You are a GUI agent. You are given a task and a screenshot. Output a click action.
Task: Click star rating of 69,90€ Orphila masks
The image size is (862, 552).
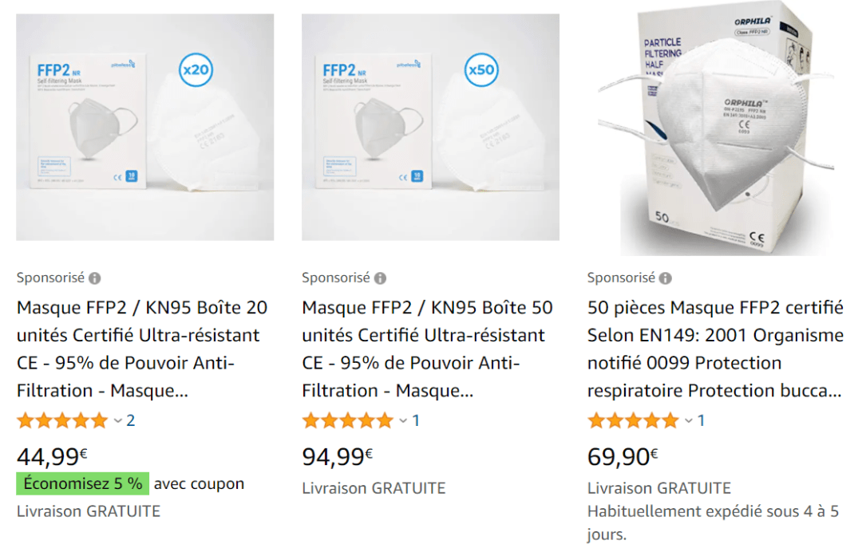[633, 420]
